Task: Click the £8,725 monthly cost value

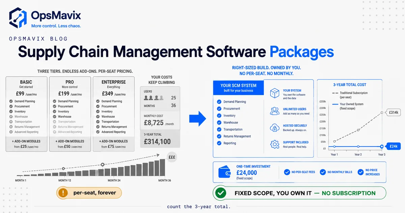Action: click(x=154, y=123)
